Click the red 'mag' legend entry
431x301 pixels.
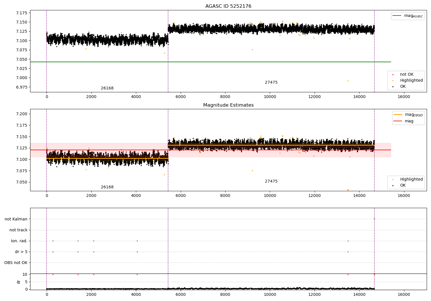click(x=403, y=121)
